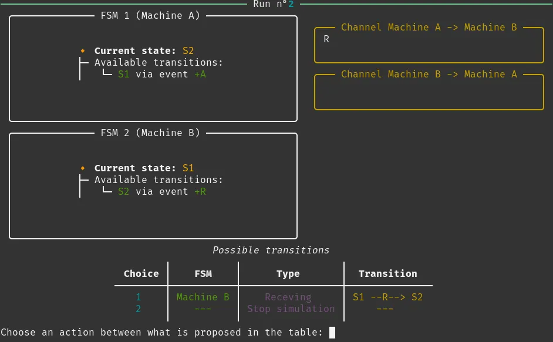
Task: Expand Available transitions under FSM 2
Action: click(159, 180)
